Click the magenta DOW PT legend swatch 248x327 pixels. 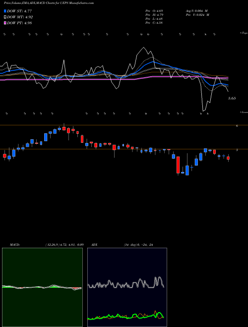pyautogui.click(x=5, y=23)
